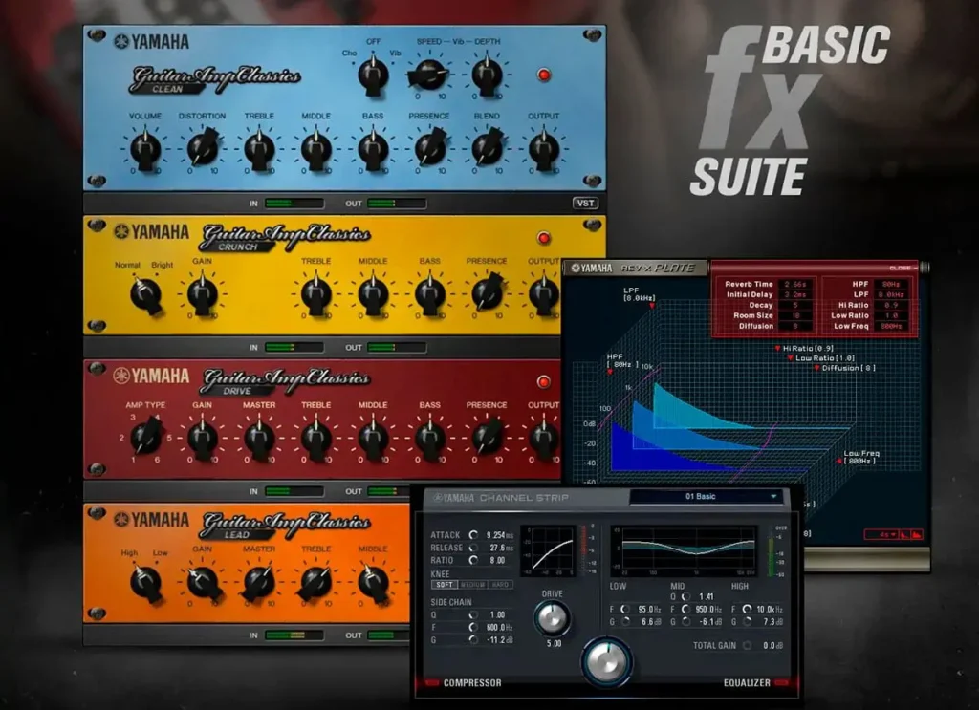
Task: Adjust the Clean amp OUTPUT knob
Action: pos(543,150)
